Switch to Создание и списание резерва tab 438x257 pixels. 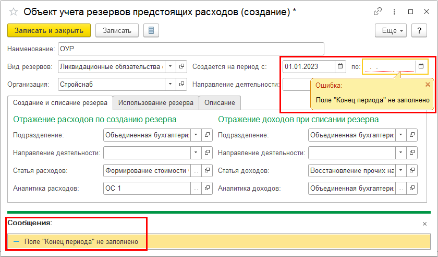point(60,103)
